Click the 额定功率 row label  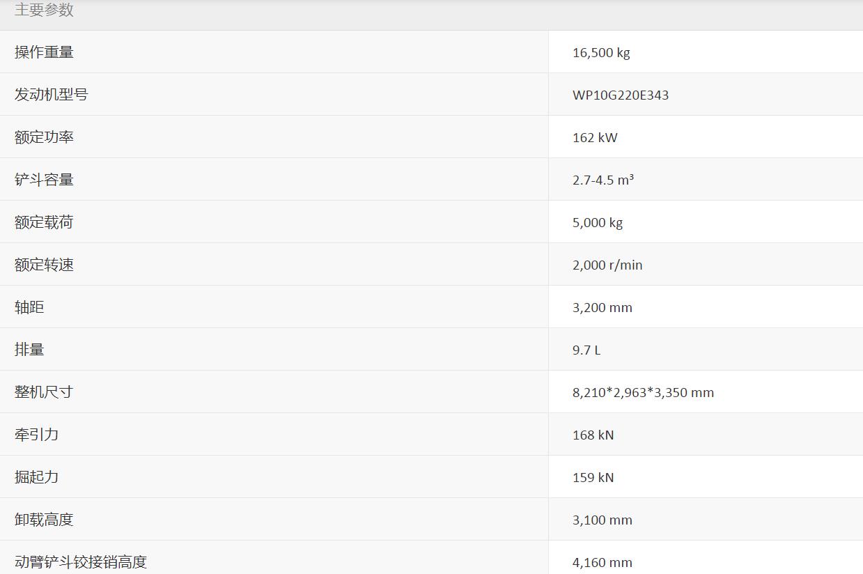click(x=44, y=137)
